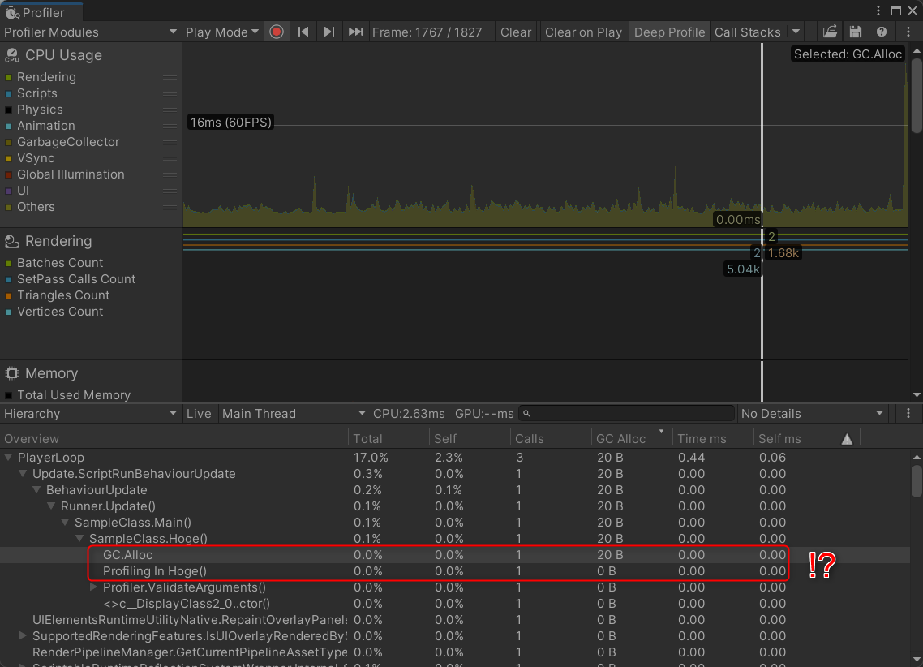Toggle the VSync category color box
923x667 pixels.
8,158
